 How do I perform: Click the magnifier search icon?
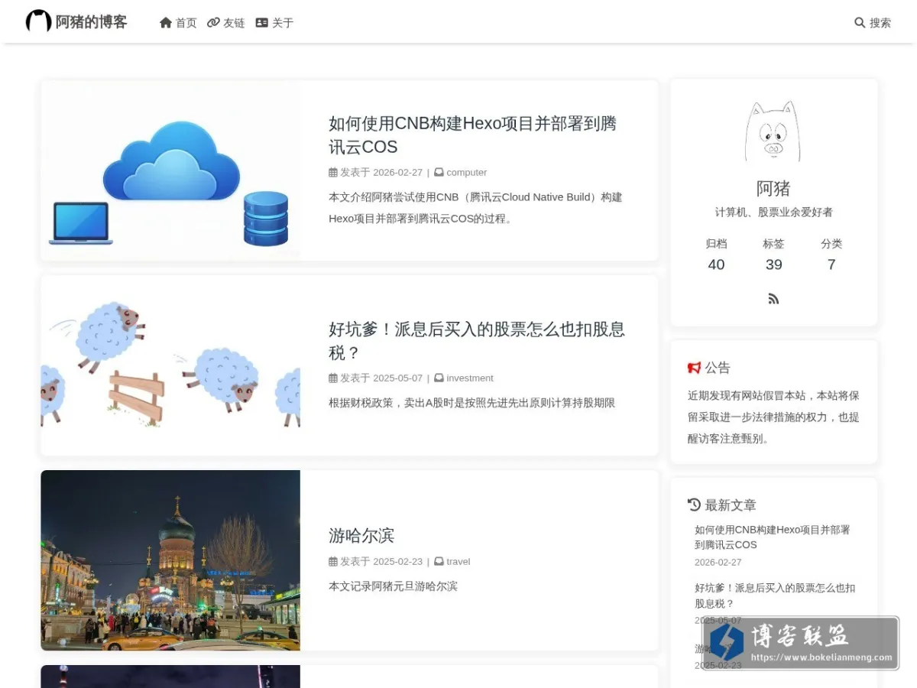pyautogui.click(x=860, y=23)
